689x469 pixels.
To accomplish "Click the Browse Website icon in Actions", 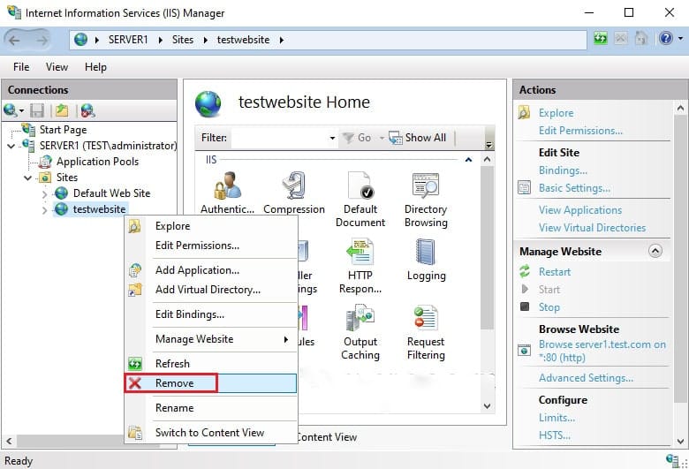I will click(524, 350).
